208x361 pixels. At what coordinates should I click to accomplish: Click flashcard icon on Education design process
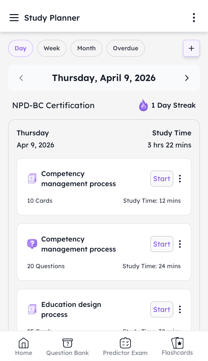pos(32,309)
